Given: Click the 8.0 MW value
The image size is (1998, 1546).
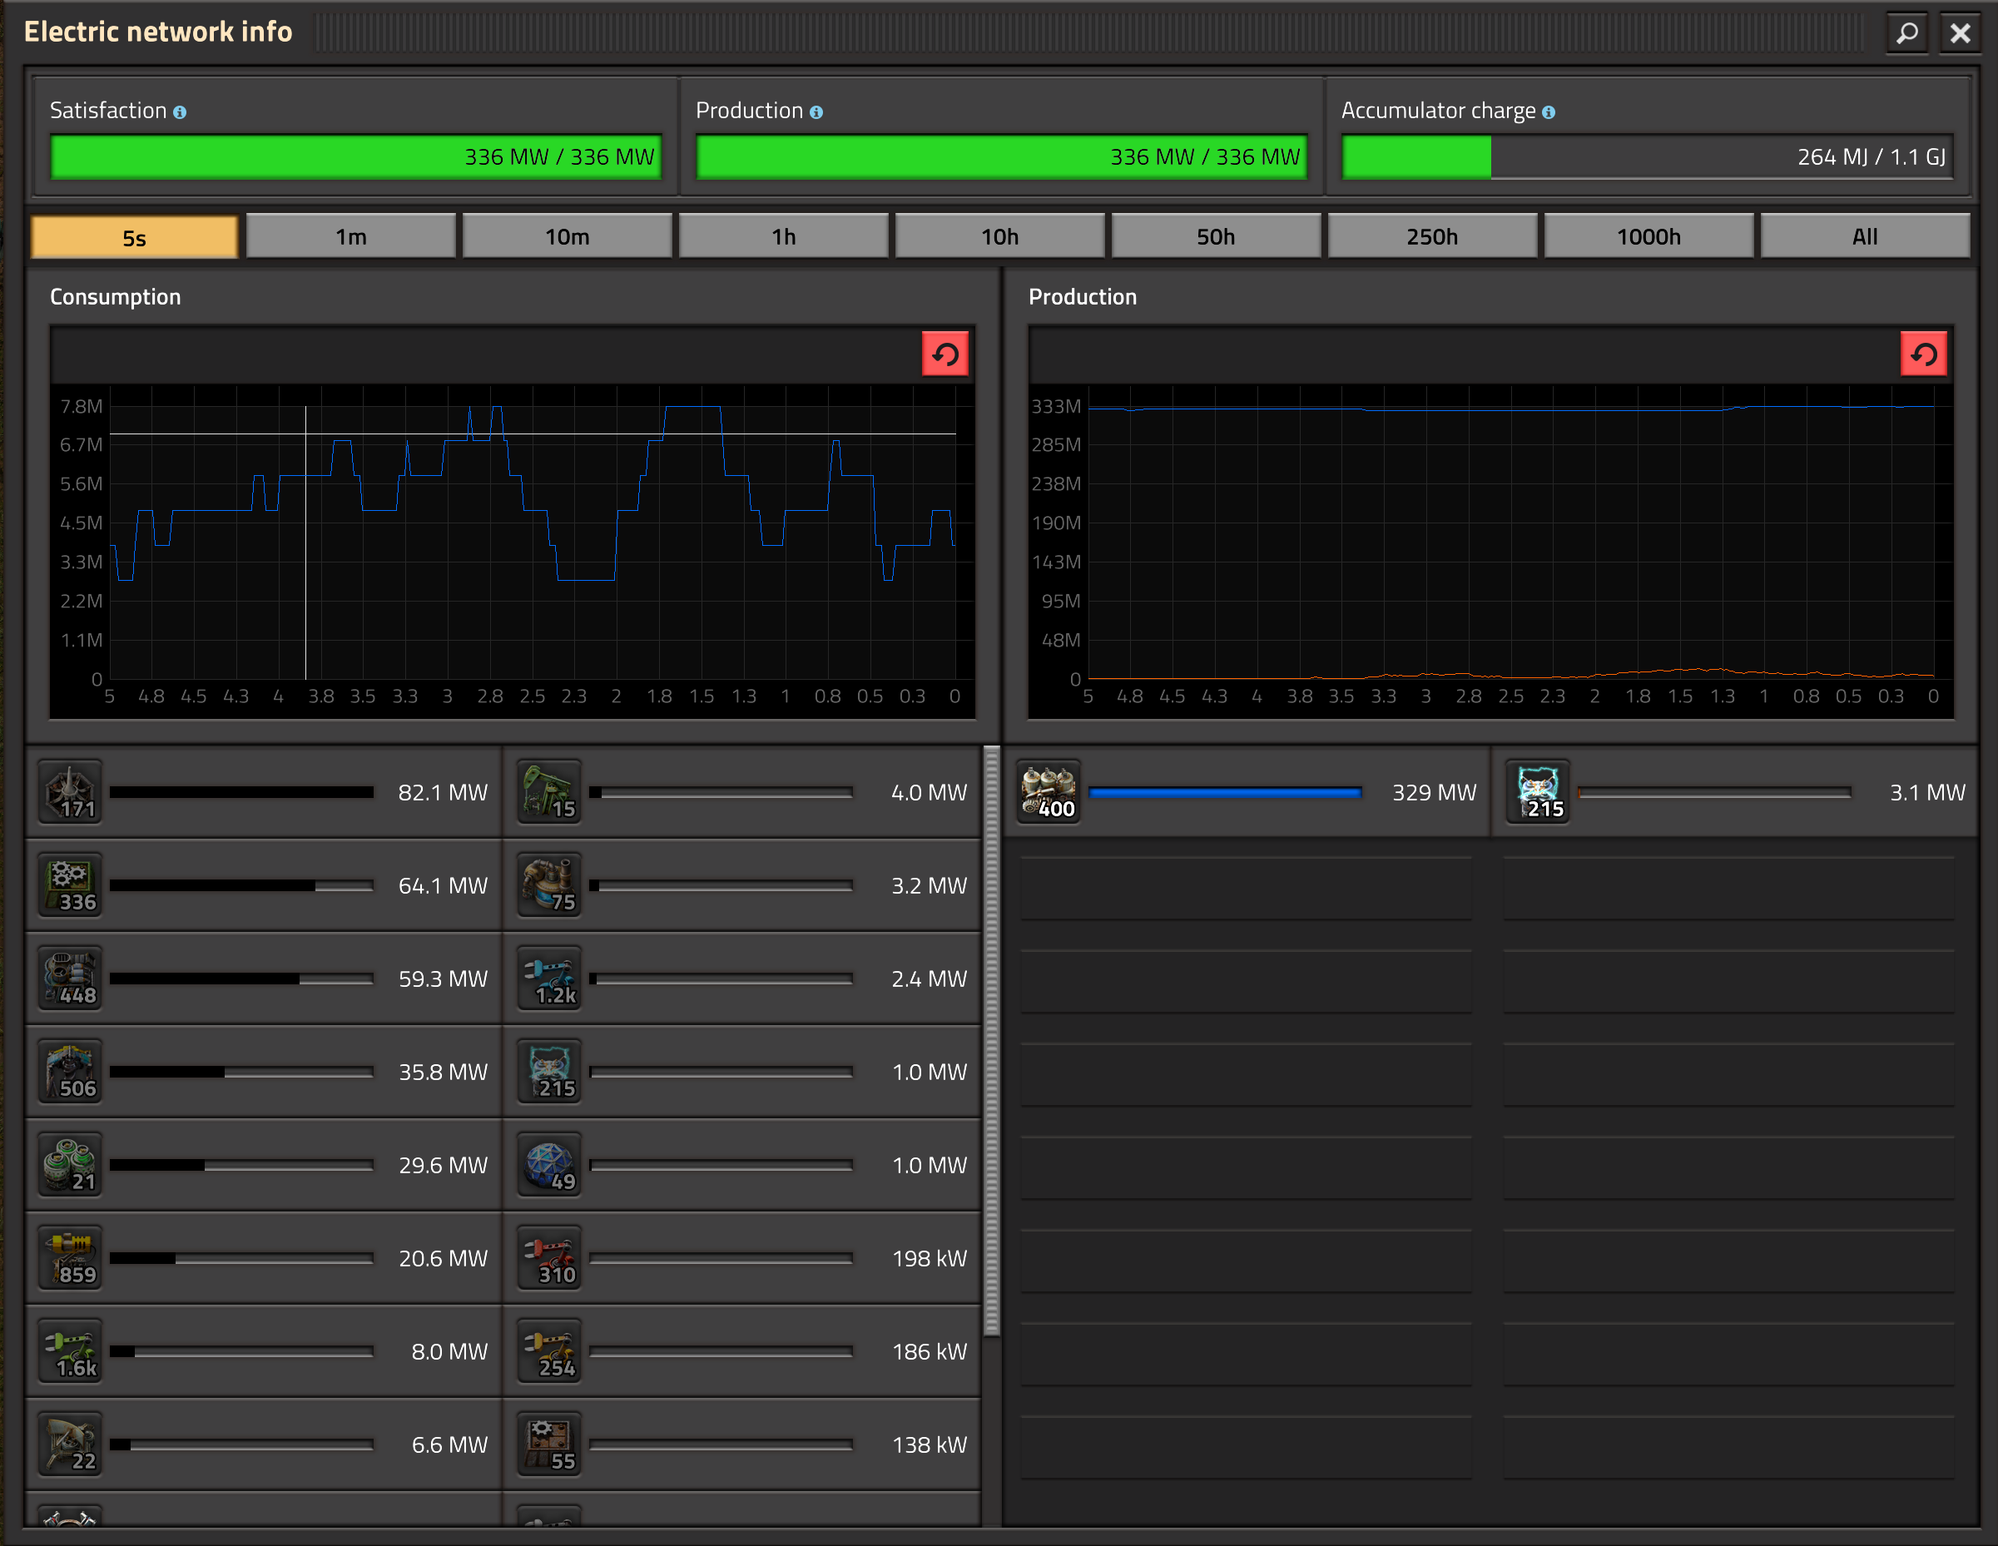Looking at the screenshot, I should (449, 1353).
